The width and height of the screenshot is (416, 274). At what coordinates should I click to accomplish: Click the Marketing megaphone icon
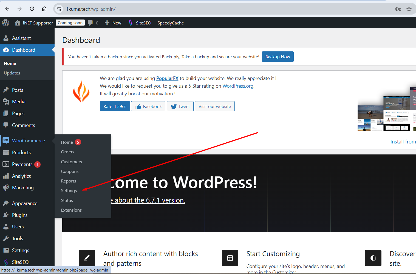(x=6, y=188)
